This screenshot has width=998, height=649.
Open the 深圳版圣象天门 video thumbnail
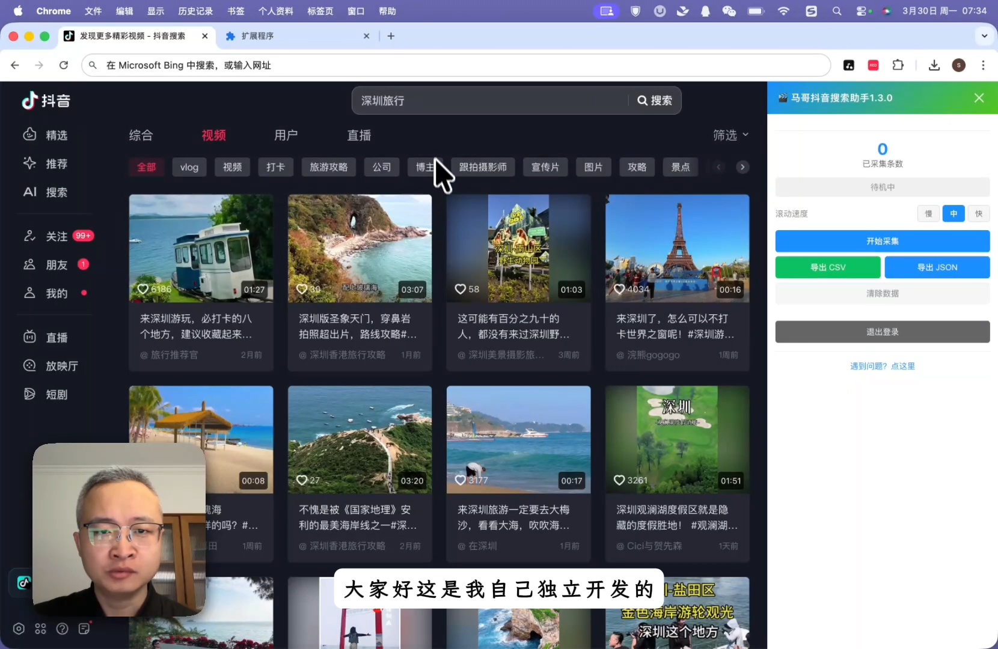pos(360,248)
